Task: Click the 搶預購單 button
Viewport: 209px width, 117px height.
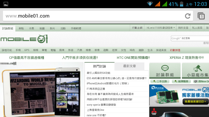Action: pos(181,81)
